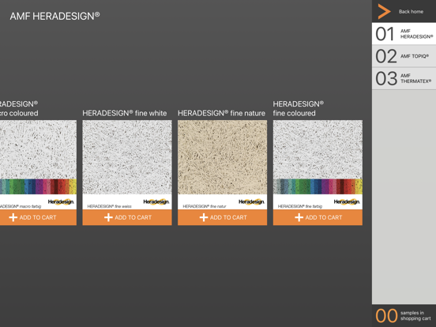Open the samples in shopping cart counter

tap(404, 316)
